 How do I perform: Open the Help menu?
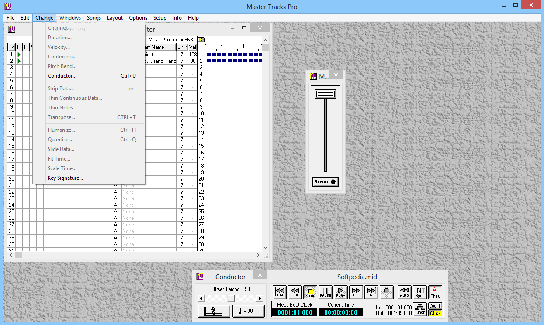[193, 18]
